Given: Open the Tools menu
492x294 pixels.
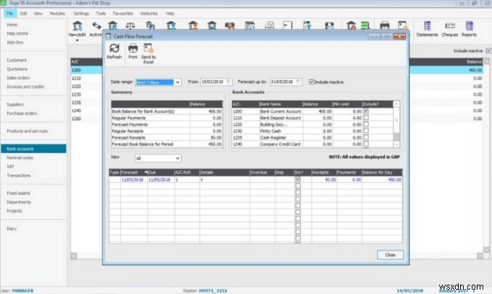Looking at the screenshot, I should (101, 14).
